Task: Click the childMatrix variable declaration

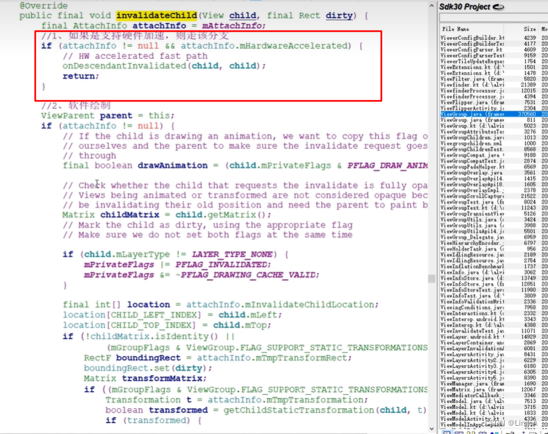Action: (129, 215)
